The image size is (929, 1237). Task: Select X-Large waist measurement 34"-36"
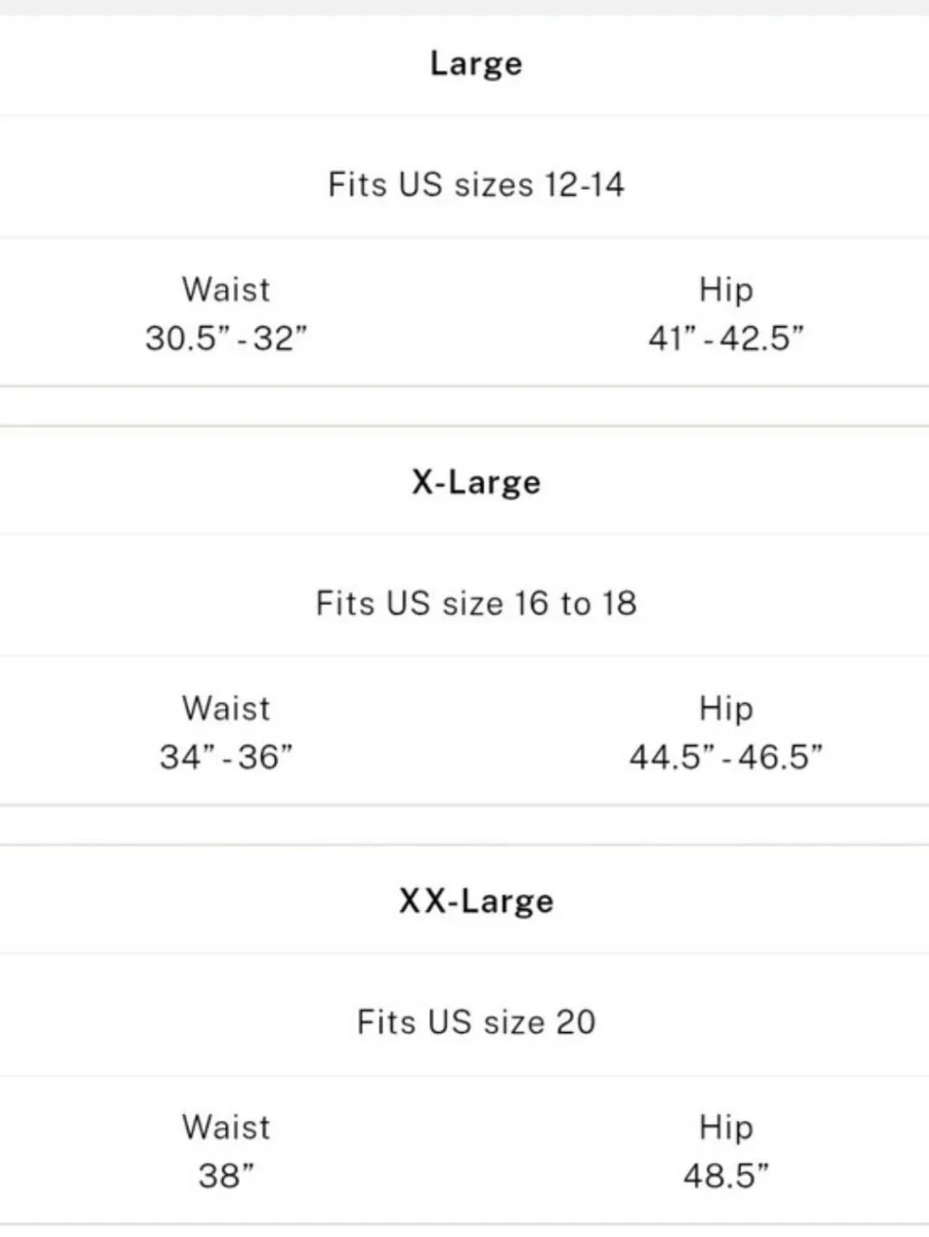click(226, 757)
